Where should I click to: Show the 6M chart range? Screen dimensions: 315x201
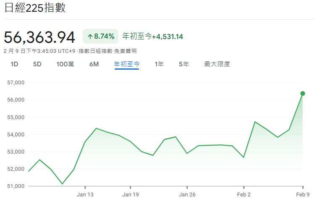pyautogui.click(x=94, y=64)
